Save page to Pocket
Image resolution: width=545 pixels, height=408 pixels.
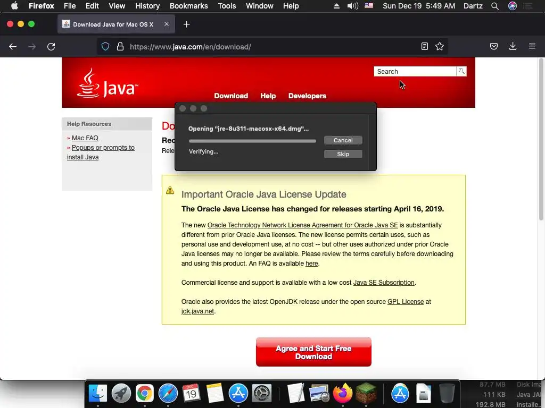pyautogui.click(x=493, y=47)
